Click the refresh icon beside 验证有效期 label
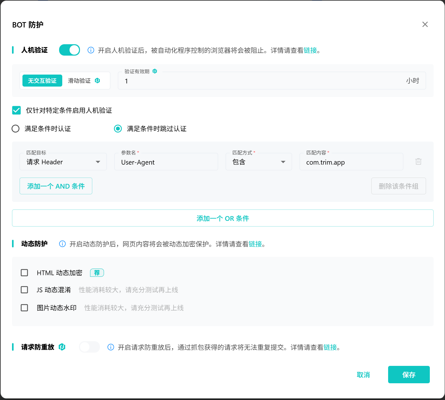445x400 pixels. click(155, 71)
